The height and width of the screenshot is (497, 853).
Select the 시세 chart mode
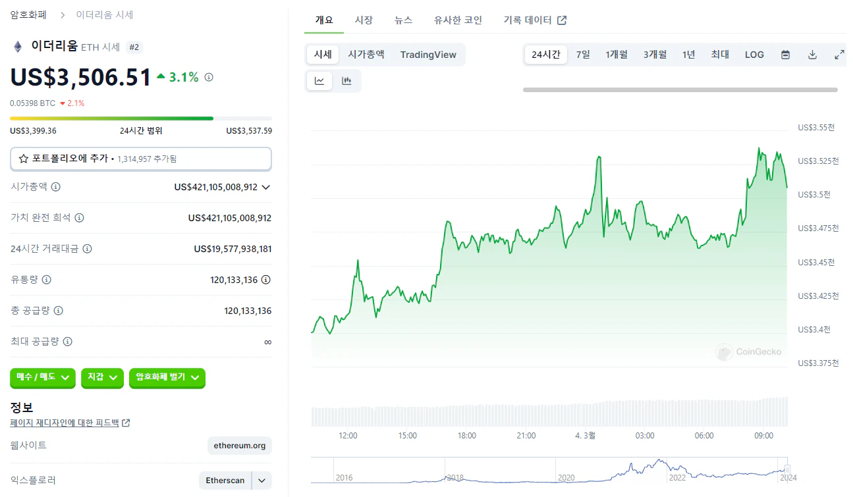[x=323, y=55]
